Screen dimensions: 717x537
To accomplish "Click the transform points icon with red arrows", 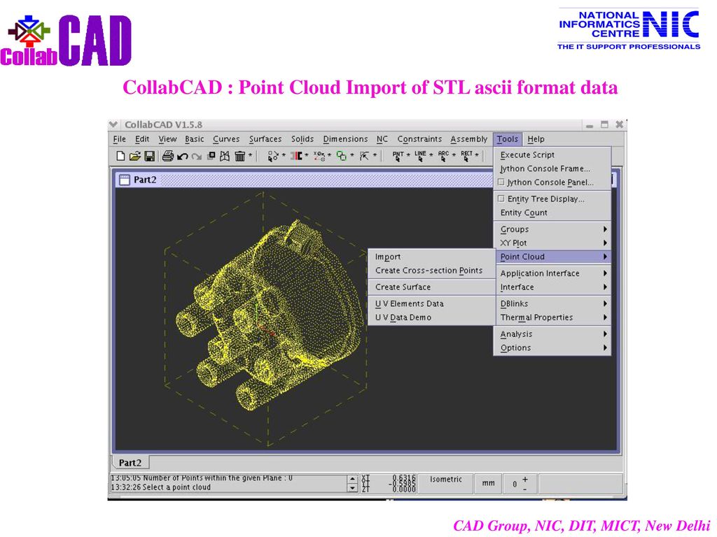I will click(x=319, y=156).
